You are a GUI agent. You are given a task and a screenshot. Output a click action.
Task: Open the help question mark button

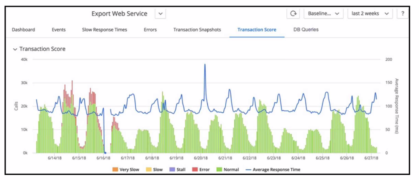click(x=403, y=14)
